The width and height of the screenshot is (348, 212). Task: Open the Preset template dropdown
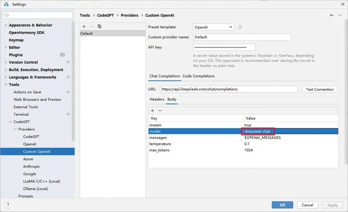coord(213,27)
